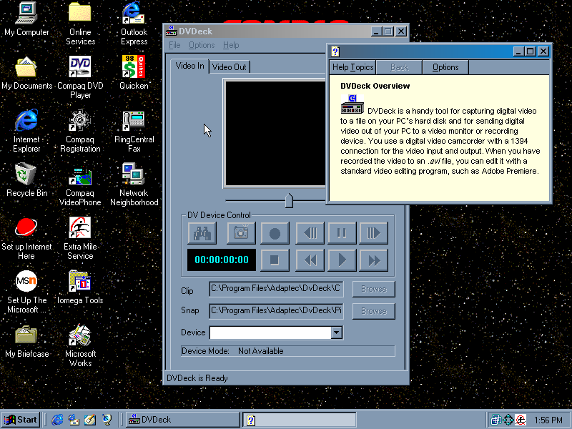572x429 pixels.
Task: Click the help window title bar question-mark icon
Action: click(x=335, y=51)
